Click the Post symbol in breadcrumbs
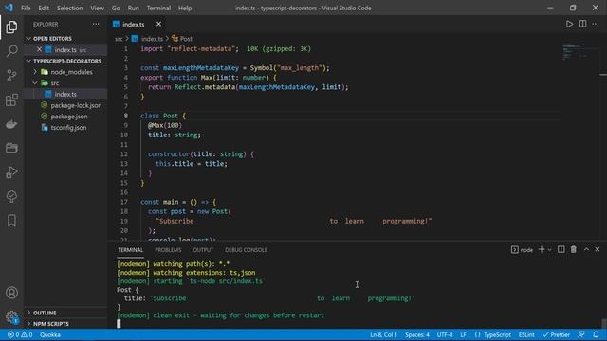607x341 pixels. point(182,39)
